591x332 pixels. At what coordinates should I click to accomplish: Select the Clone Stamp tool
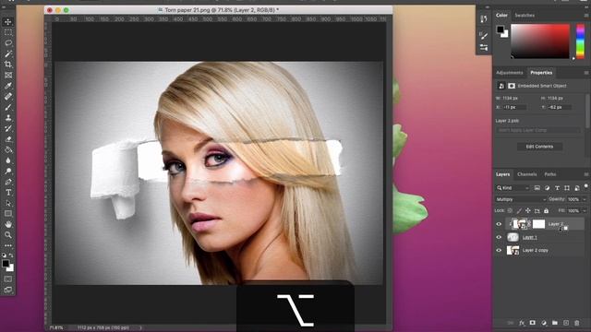(x=8, y=118)
